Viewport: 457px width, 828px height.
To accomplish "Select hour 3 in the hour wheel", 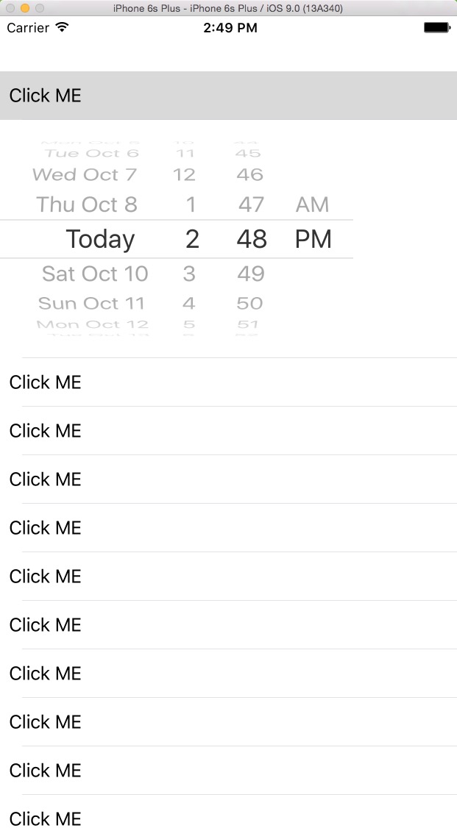I will [x=189, y=274].
